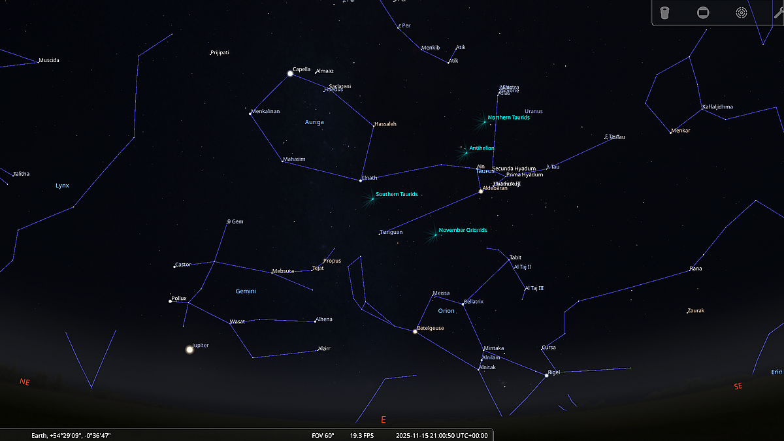This screenshot has width=784, height=441.
Task: Click the star Capella
Action: coord(290,73)
